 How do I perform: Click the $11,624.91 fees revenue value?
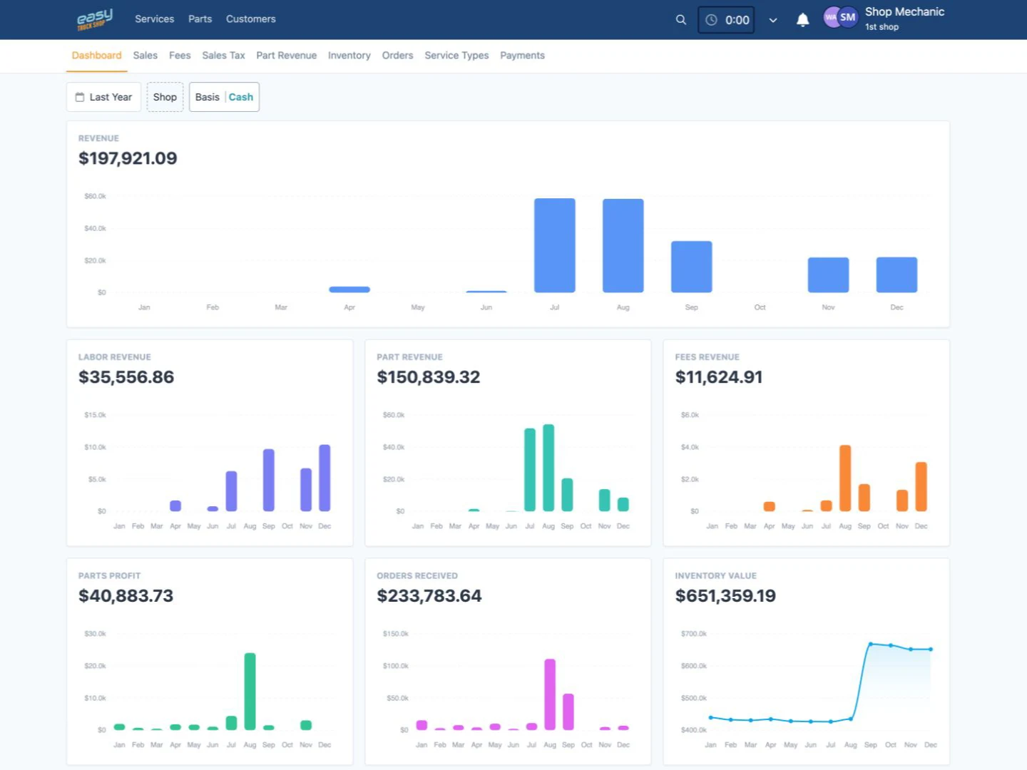[719, 377]
